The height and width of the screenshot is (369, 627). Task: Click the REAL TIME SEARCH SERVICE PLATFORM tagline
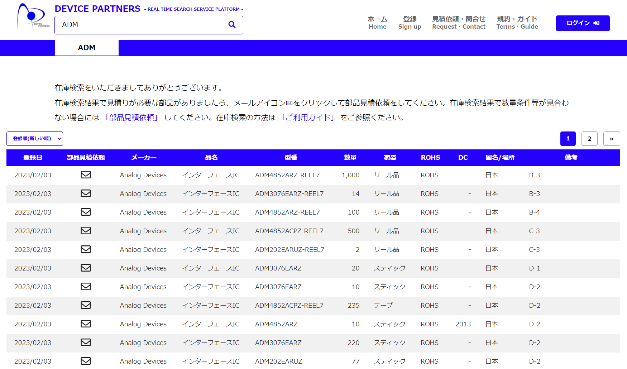point(193,9)
